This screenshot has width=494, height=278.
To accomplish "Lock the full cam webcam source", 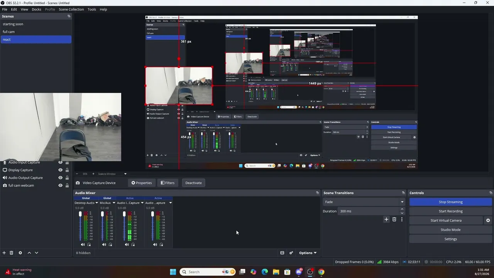I will 67,185.
